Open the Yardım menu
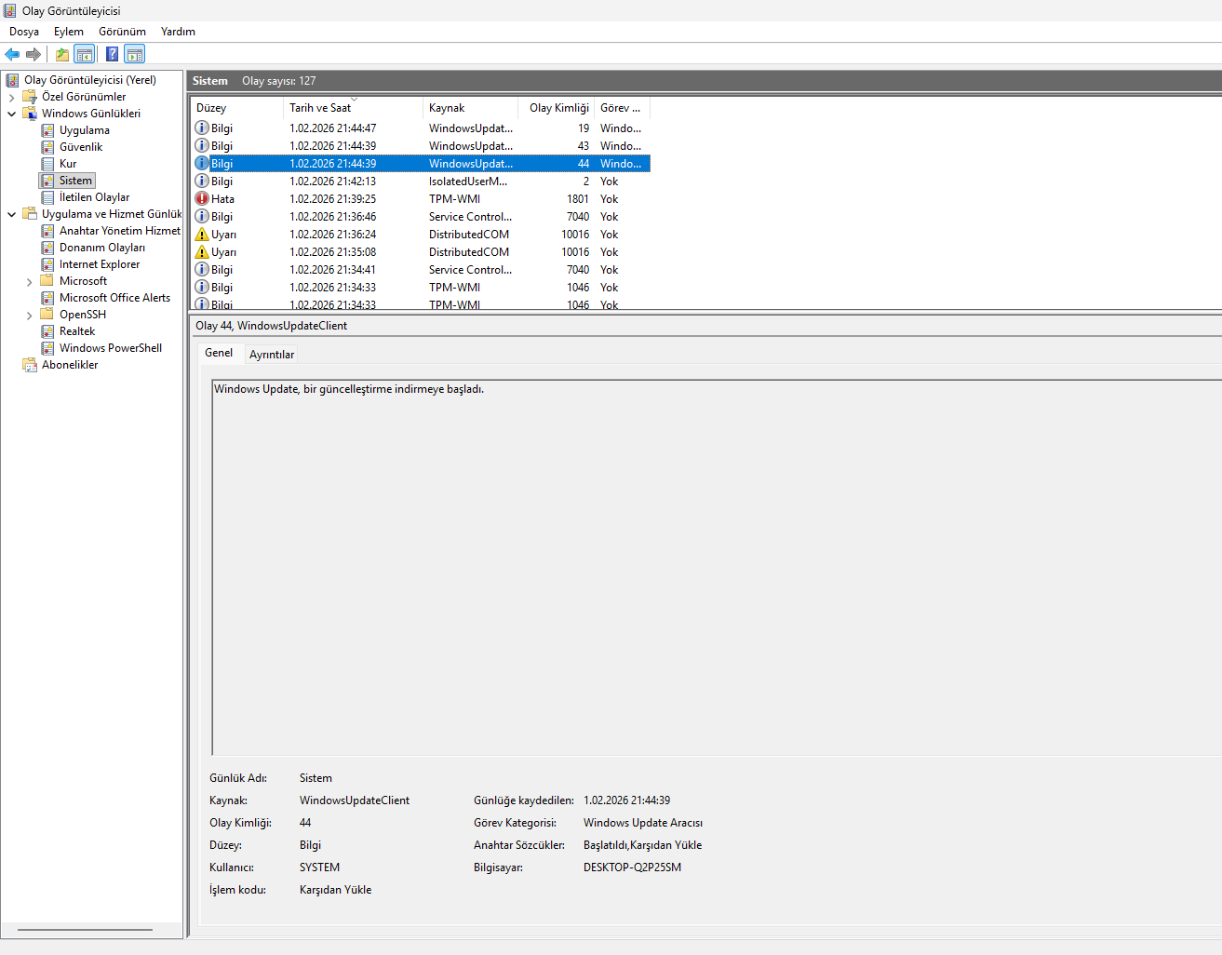 pyautogui.click(x=178, y=32)
